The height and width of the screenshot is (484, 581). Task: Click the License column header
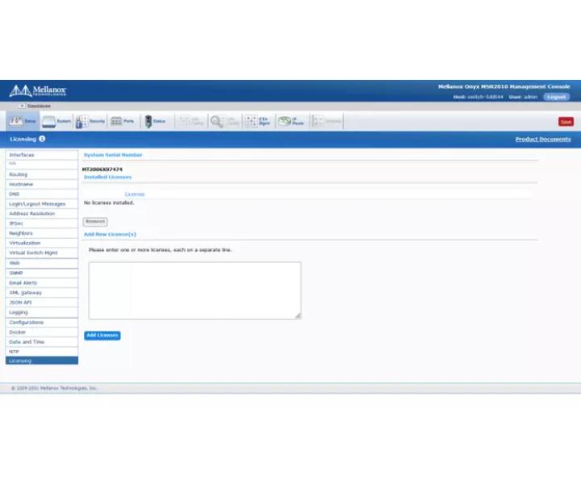coord(135,194)
